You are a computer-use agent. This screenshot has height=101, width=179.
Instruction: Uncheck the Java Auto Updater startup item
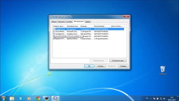pos(54,36)
